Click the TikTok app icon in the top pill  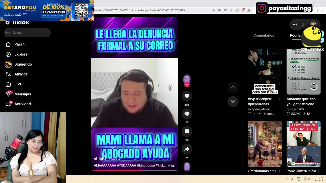(295, 24)
